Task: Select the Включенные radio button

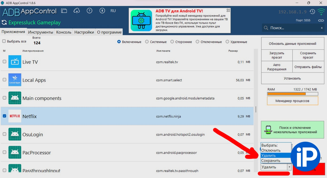Action: point(119,42)
